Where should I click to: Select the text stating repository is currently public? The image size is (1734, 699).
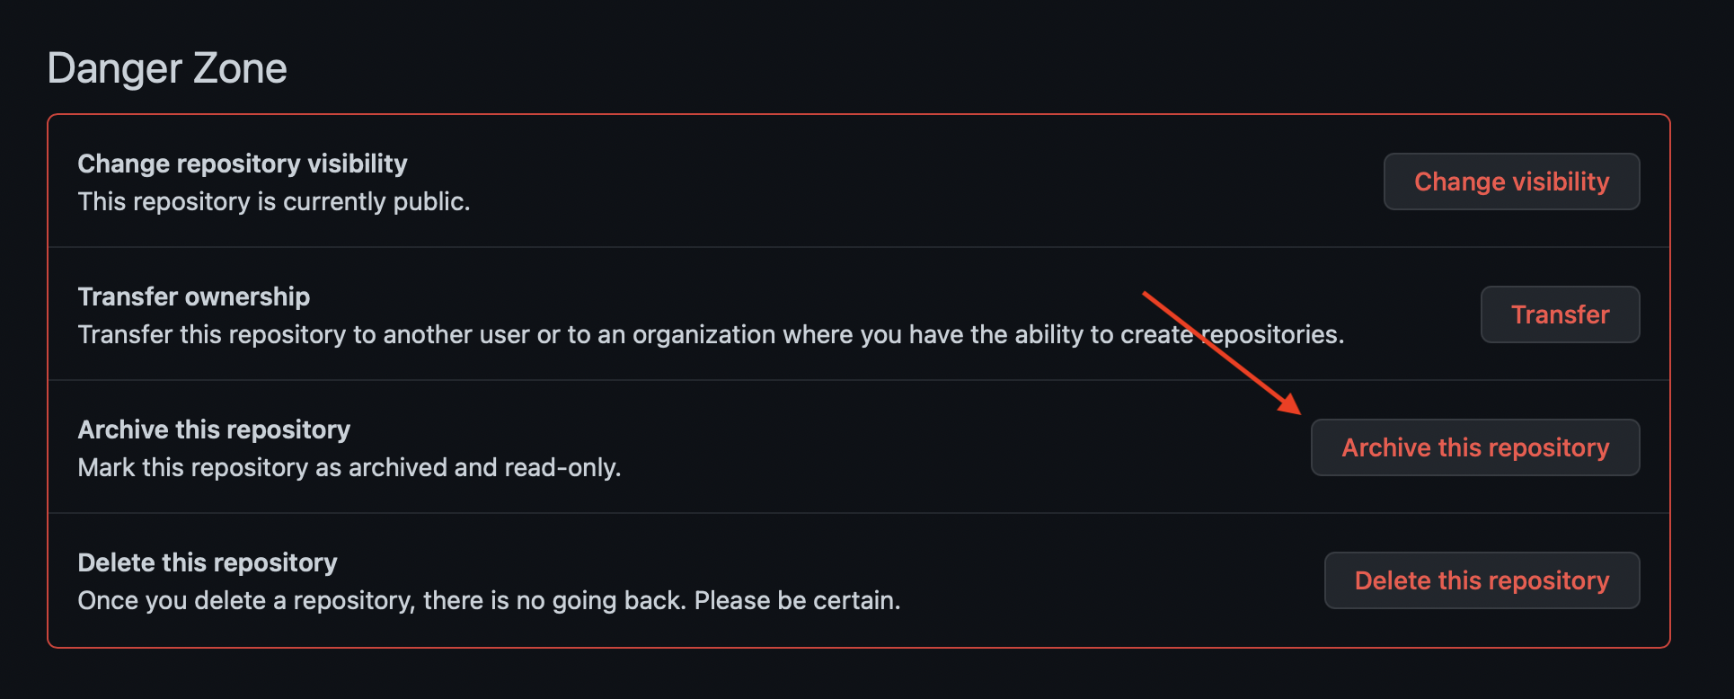(273, 200)
